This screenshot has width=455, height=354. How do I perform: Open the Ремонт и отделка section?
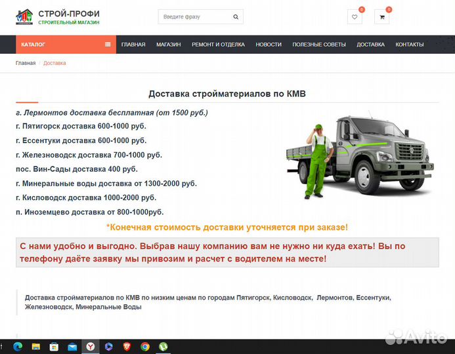point(218,45)
